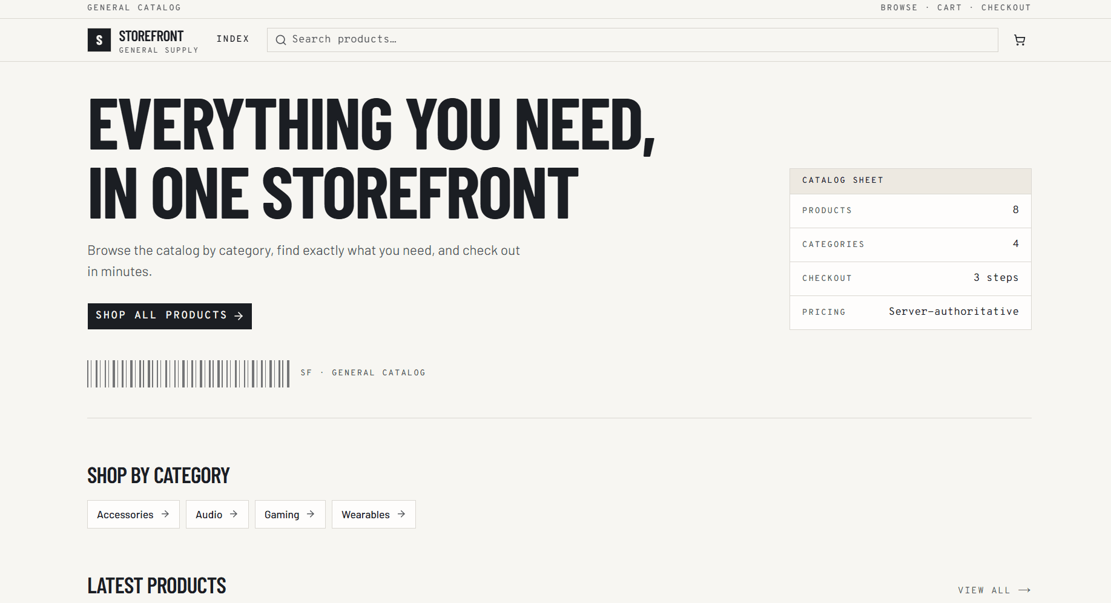Click the GENERAL SUPPLY tagline
Viewport: 1111px width, 603px height.
pyautogui.click(x=159, y=50)
